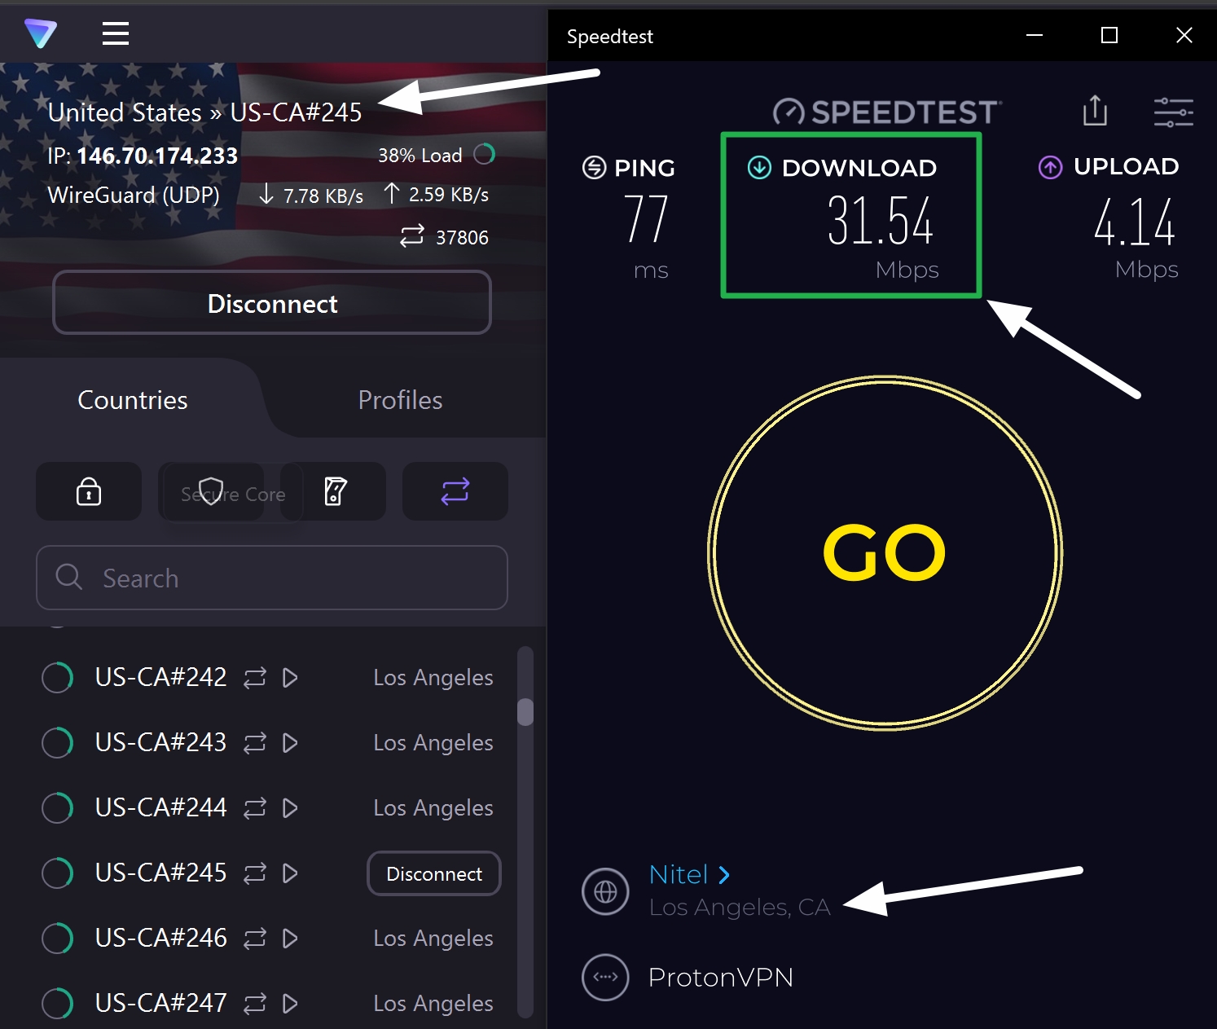Click the Speedtest share results icon
This screenshot has height=1029, width=1217.
pyautogui.click(x=1095, y=112)
